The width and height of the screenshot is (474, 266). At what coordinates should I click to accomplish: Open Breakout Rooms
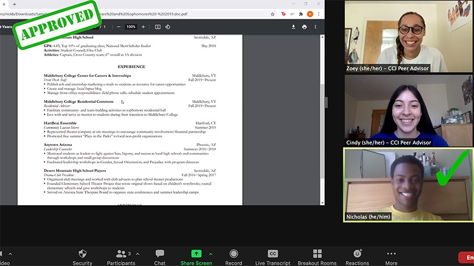click(x=317, y=257)
